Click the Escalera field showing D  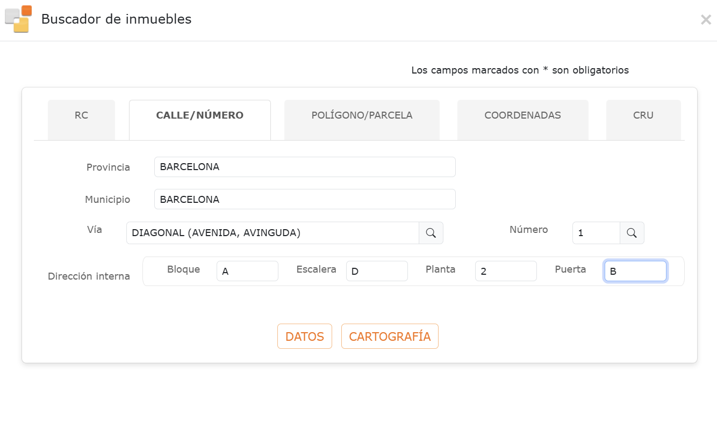377,271
